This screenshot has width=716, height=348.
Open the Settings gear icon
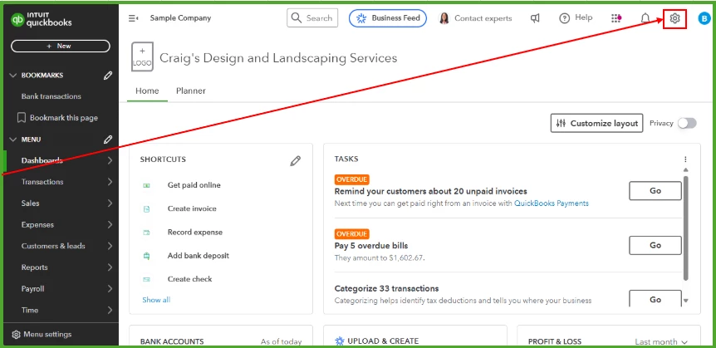coord(674,18)
